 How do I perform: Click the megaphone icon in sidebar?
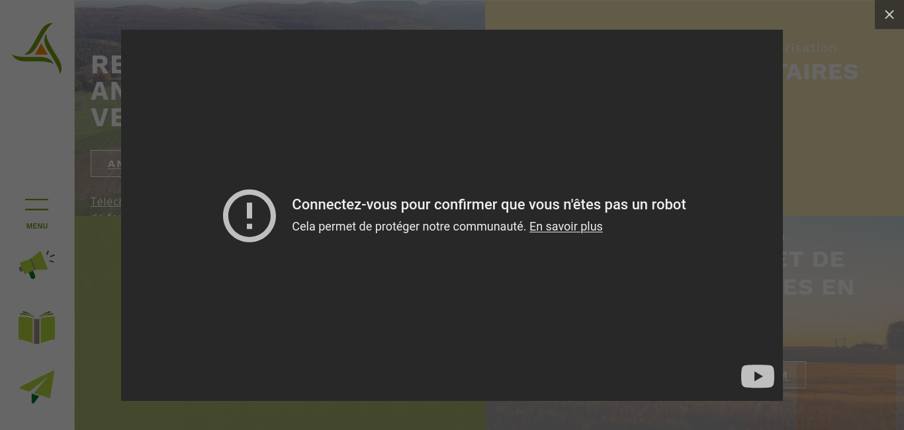pos(37,264)
